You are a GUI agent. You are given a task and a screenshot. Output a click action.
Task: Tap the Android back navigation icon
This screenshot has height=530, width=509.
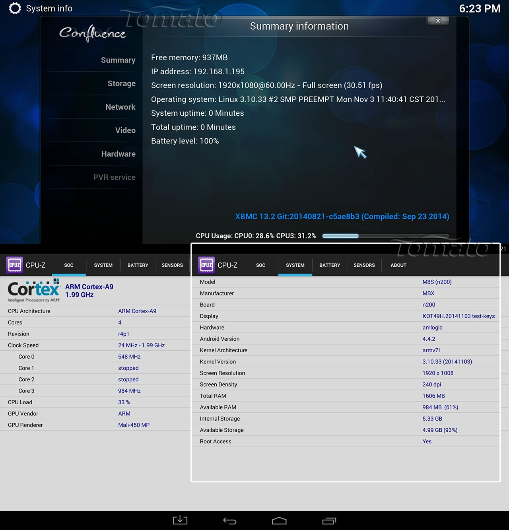[x=229, y=520]
